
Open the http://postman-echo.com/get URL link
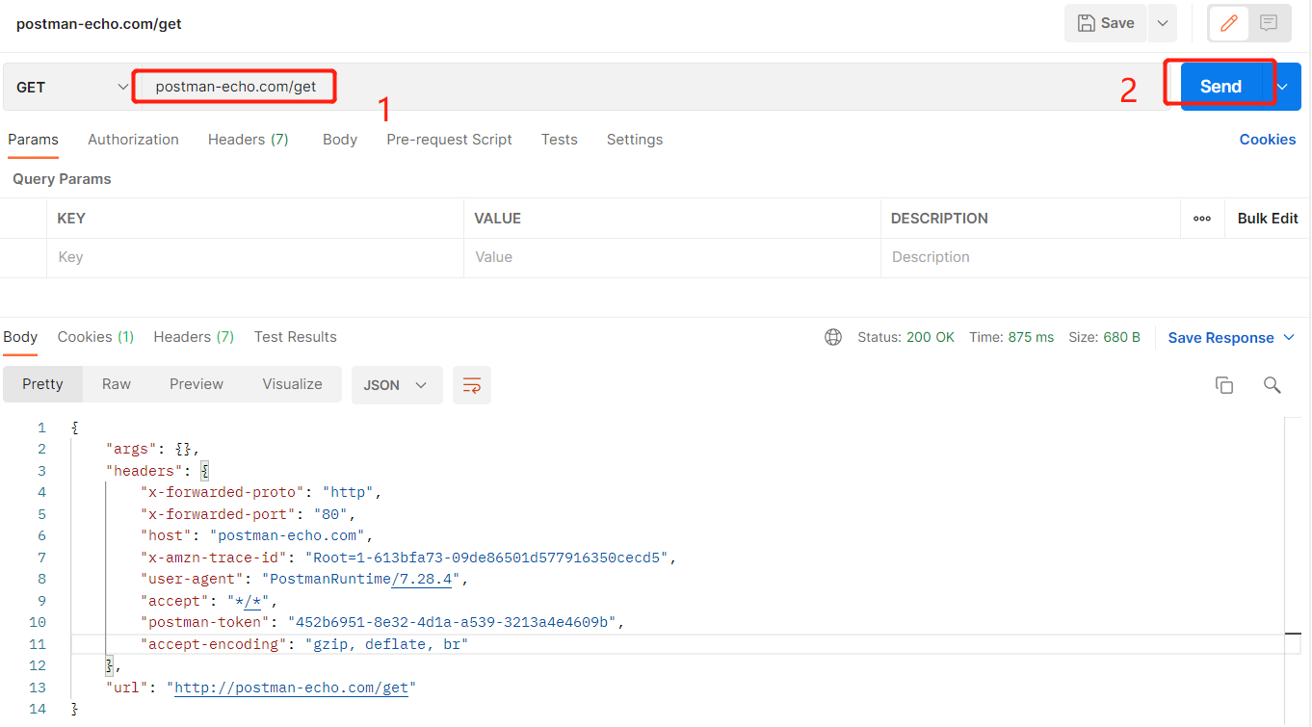[x=291, y=688]
